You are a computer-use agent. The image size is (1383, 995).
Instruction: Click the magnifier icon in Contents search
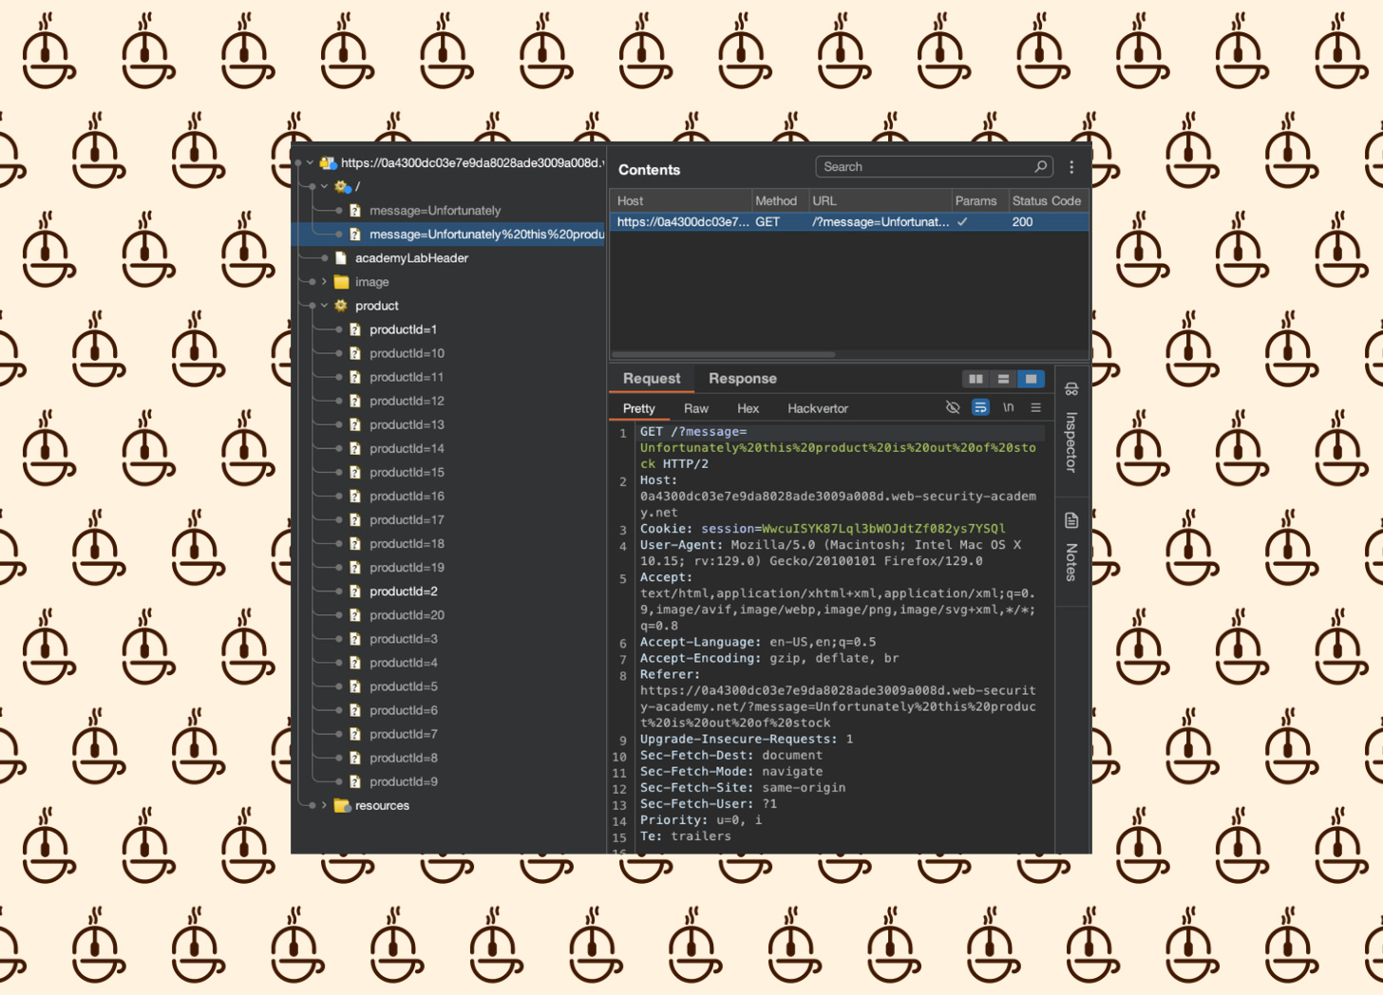[1041, 166]
